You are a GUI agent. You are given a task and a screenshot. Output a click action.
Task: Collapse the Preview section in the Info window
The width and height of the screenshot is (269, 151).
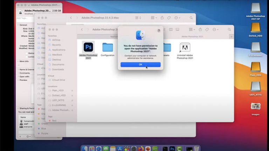point(18,80)
